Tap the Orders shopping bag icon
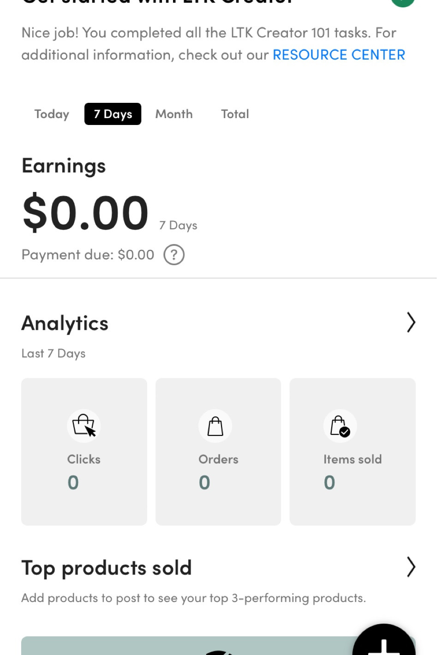Viewport: 437px width, 655px height. coord(215,426)
